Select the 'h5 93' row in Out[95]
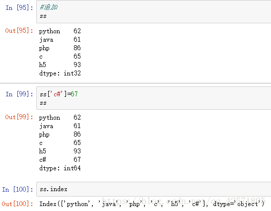The width and height of the screenshot is (271, 211). pos(60,65)
